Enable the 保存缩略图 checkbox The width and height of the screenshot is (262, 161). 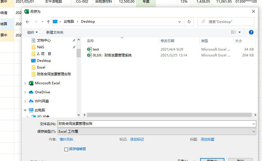(x=66, y=149)
